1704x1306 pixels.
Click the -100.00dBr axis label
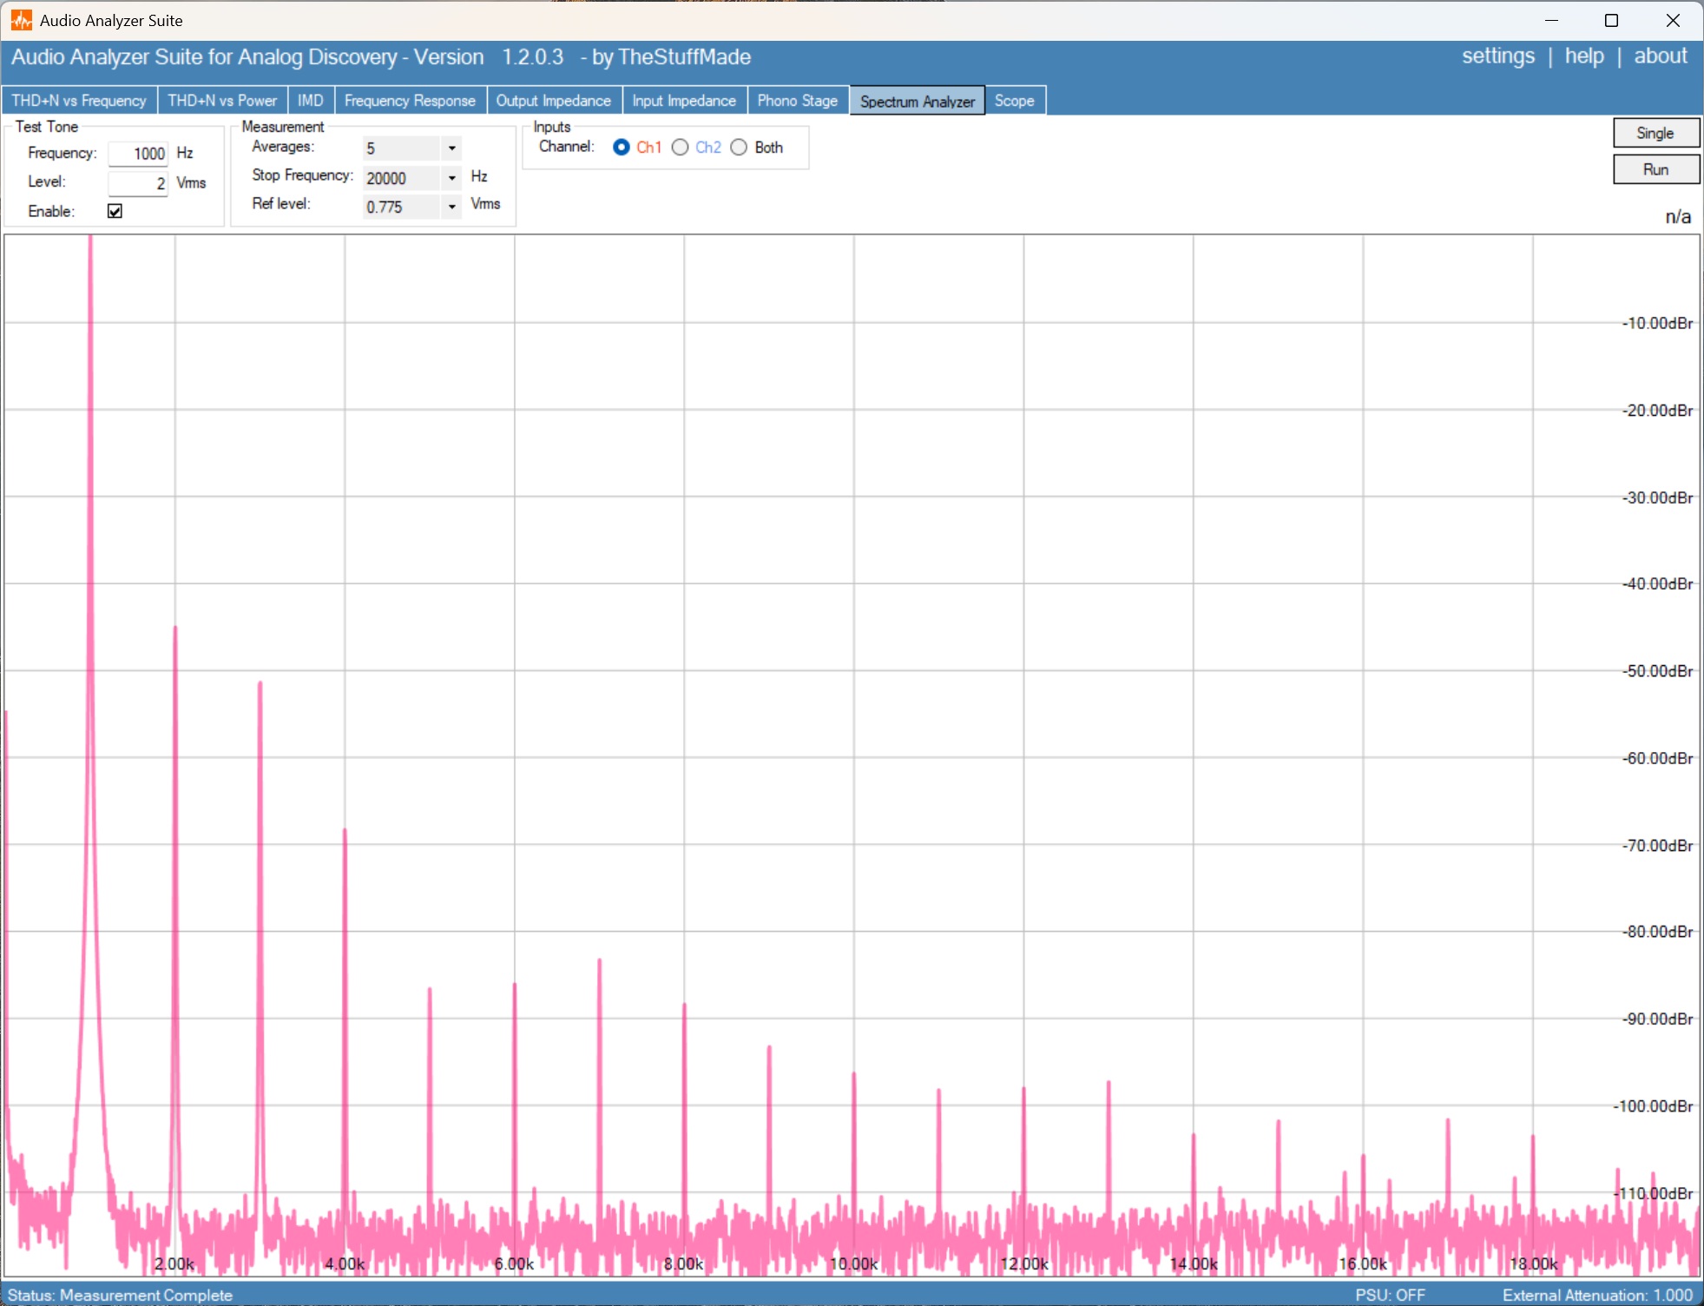(1654, 1106)
